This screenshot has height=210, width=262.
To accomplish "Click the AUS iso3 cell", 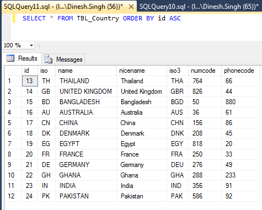I will pos(178,112).
